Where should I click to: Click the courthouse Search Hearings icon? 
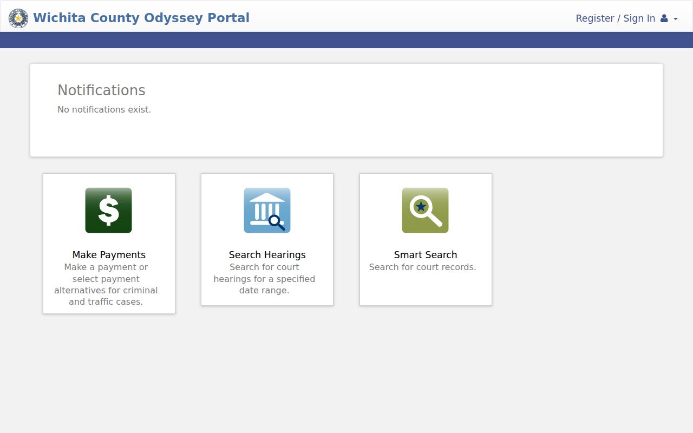267,211
